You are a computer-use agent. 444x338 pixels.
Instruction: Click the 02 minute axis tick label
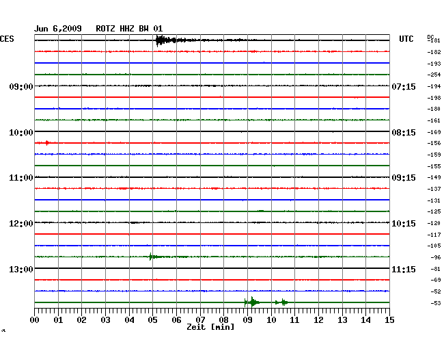coord(81,320)
